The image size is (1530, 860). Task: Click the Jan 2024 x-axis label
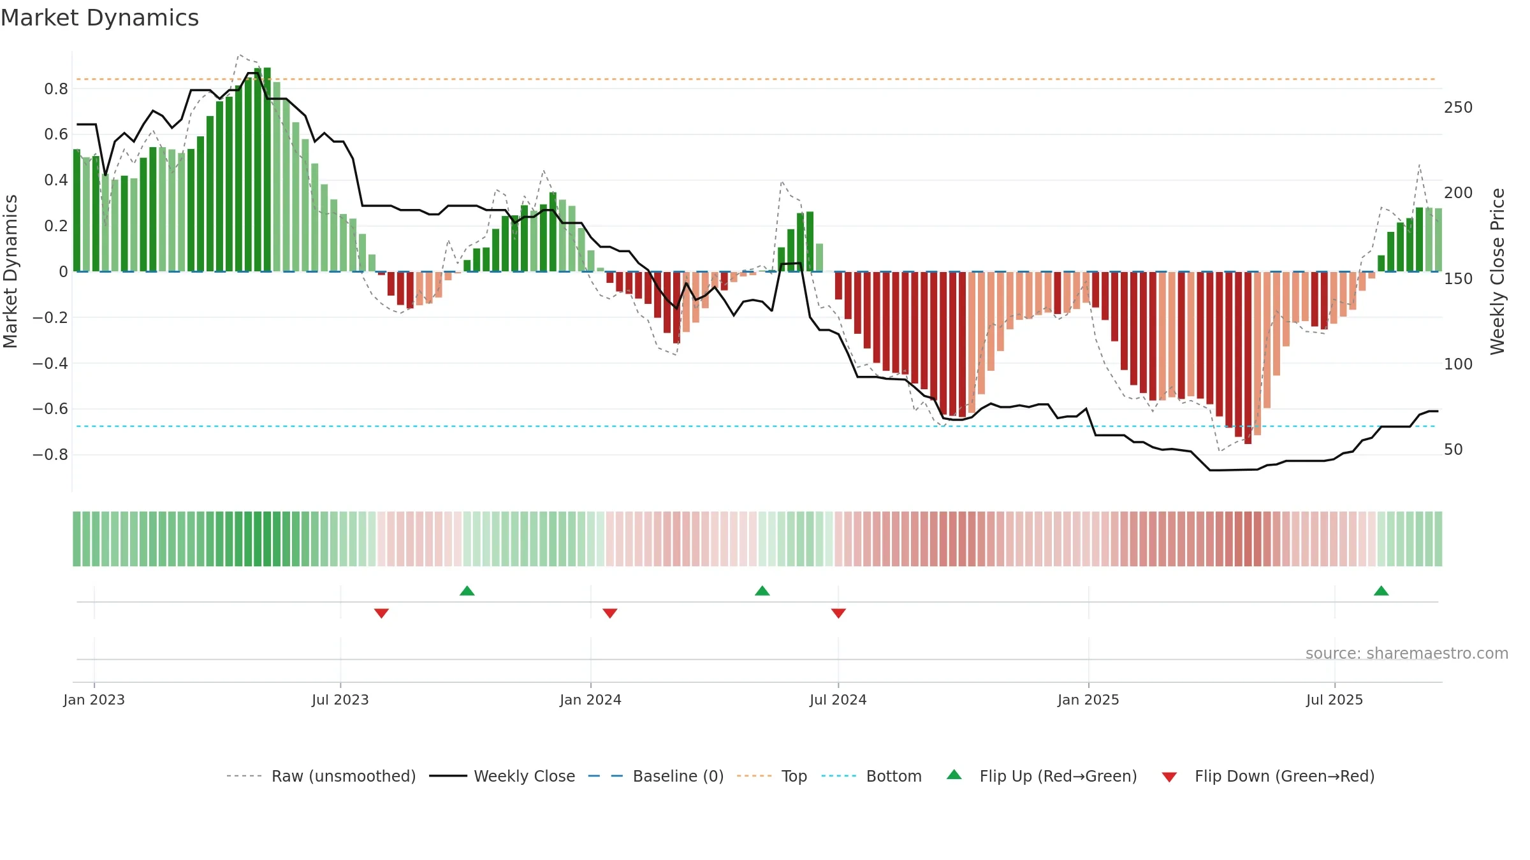tap(591, 700)
